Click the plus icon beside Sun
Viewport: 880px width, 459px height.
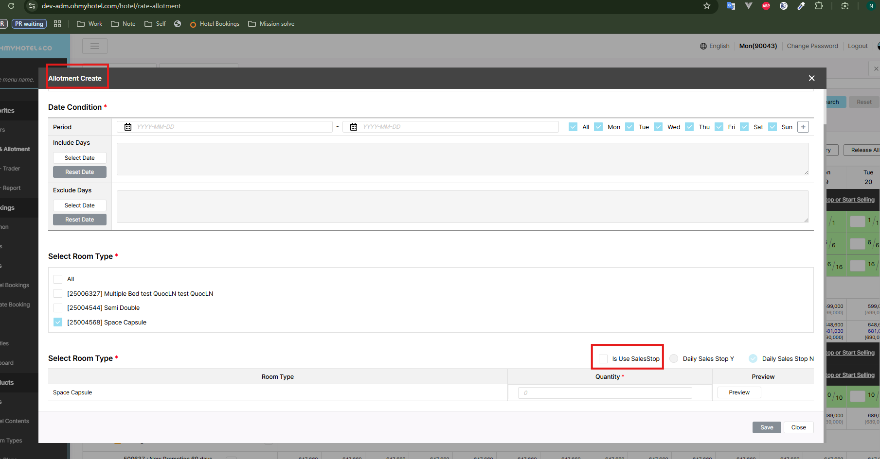(x=803, y=127)
